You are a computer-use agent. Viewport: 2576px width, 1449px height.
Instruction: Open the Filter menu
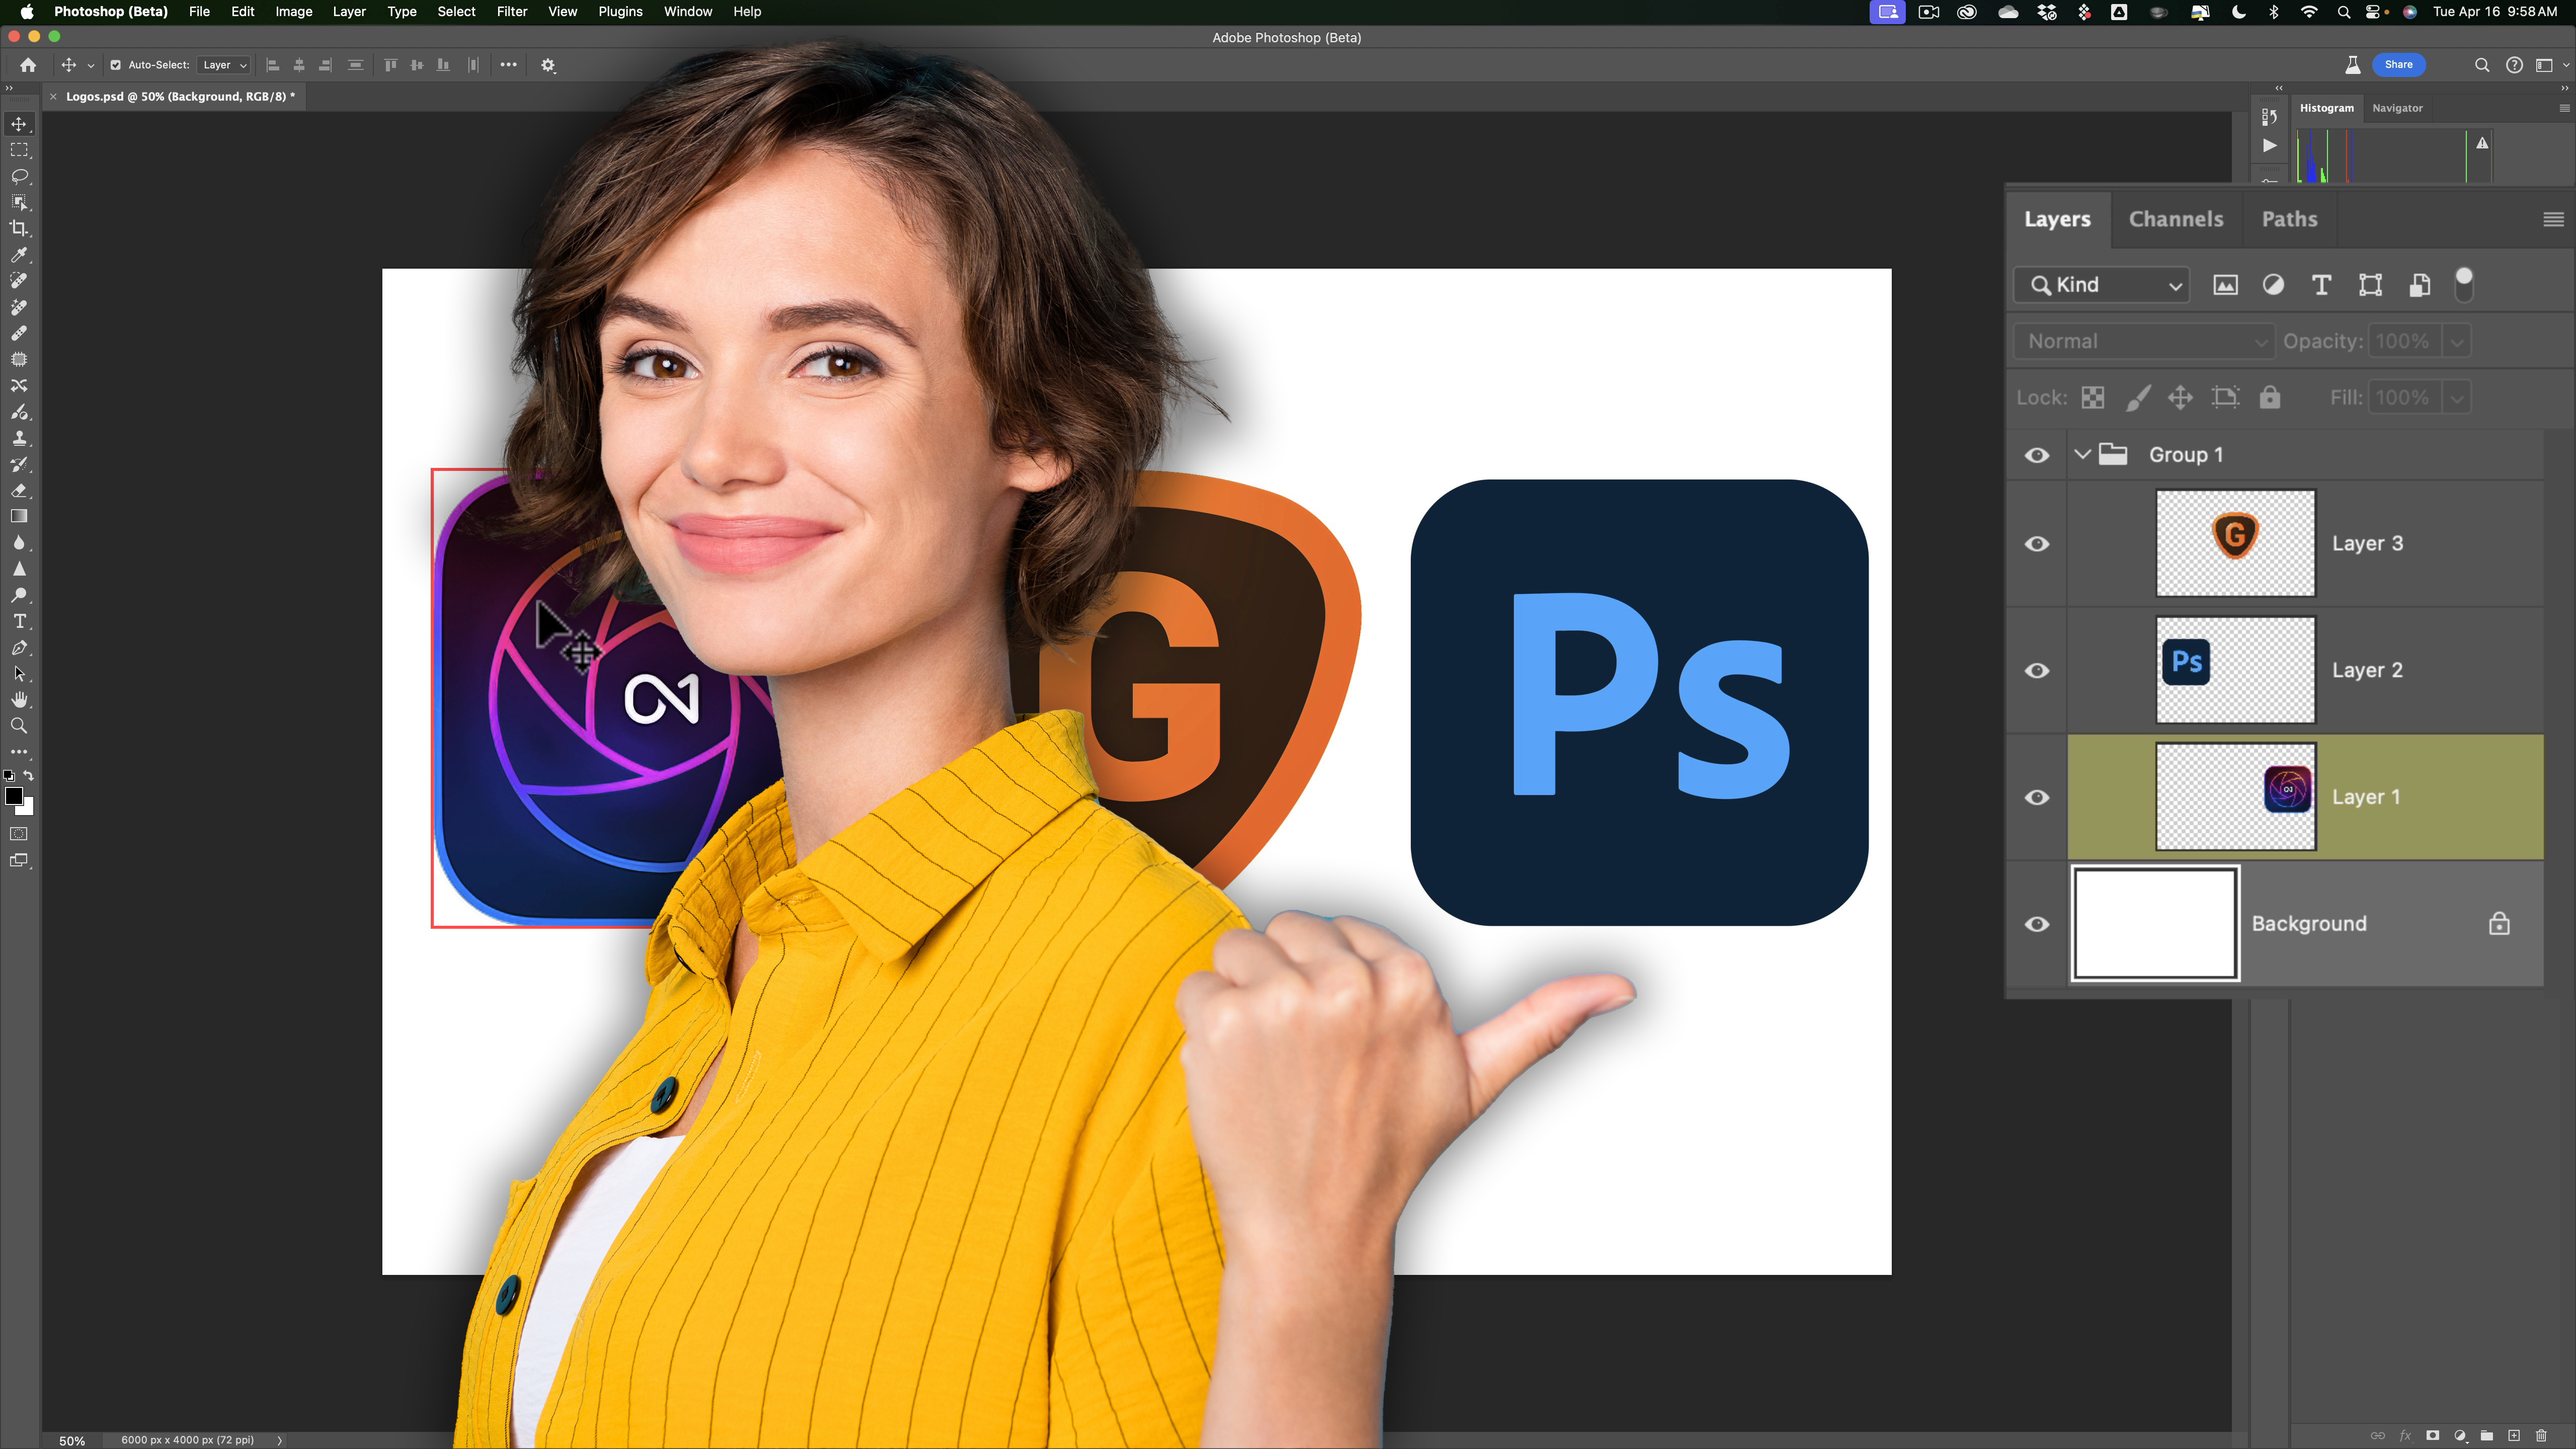coord(511,11)
